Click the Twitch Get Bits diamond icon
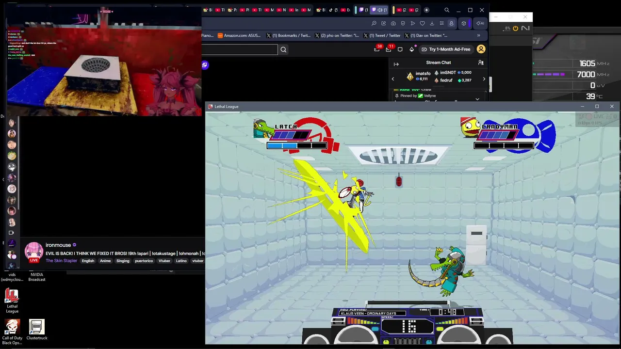The width and height of the screenshot is (621, 349). click(412, 49)
